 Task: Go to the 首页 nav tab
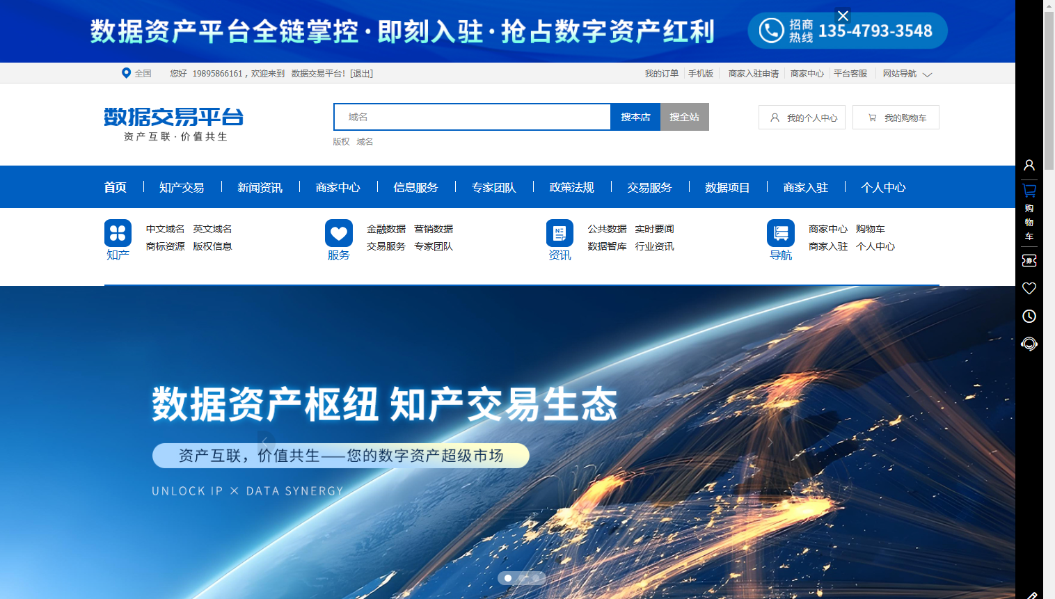[116, 187]
